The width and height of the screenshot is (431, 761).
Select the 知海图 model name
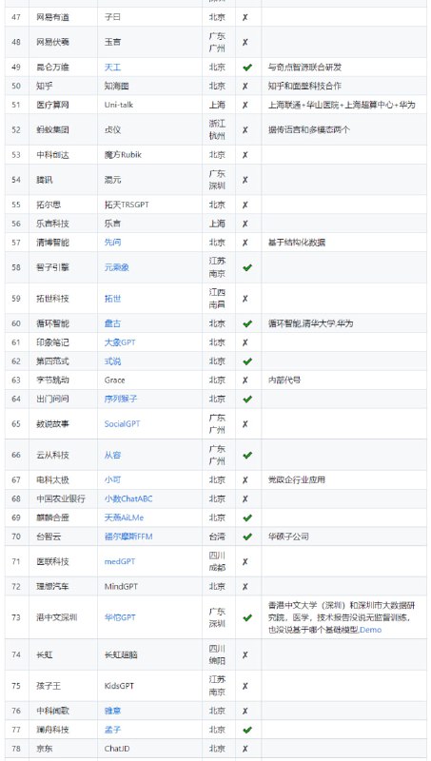[116, 86]
